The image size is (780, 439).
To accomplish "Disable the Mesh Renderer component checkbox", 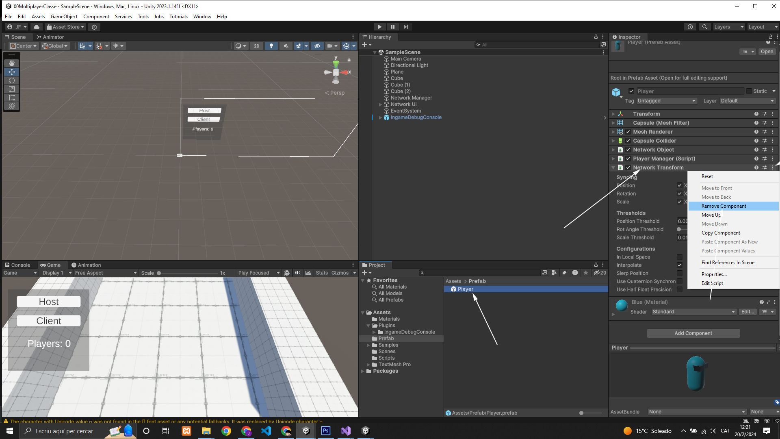I will click(628, 132).
